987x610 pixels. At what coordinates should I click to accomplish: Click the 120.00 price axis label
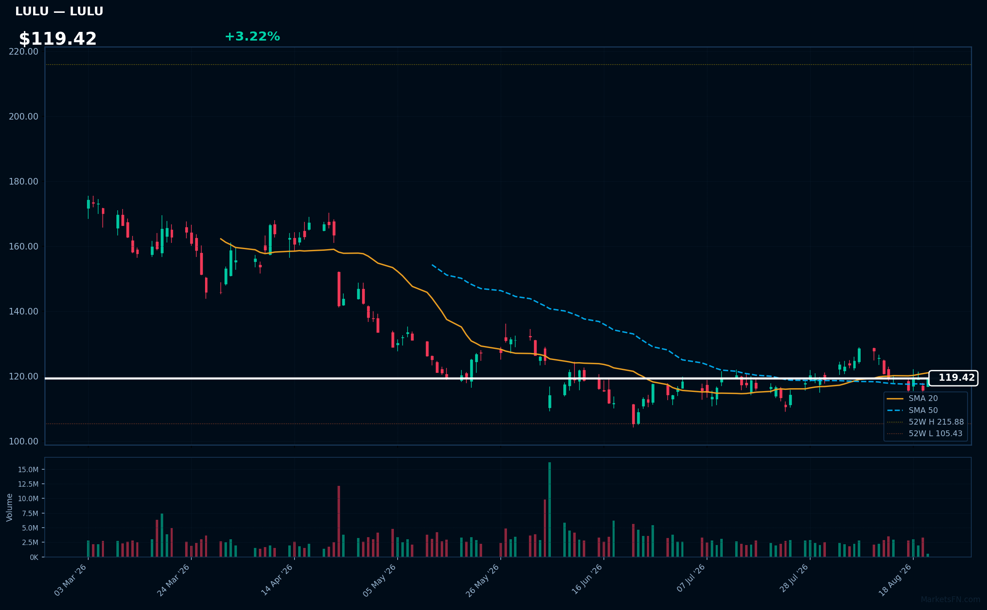(24, 377)
